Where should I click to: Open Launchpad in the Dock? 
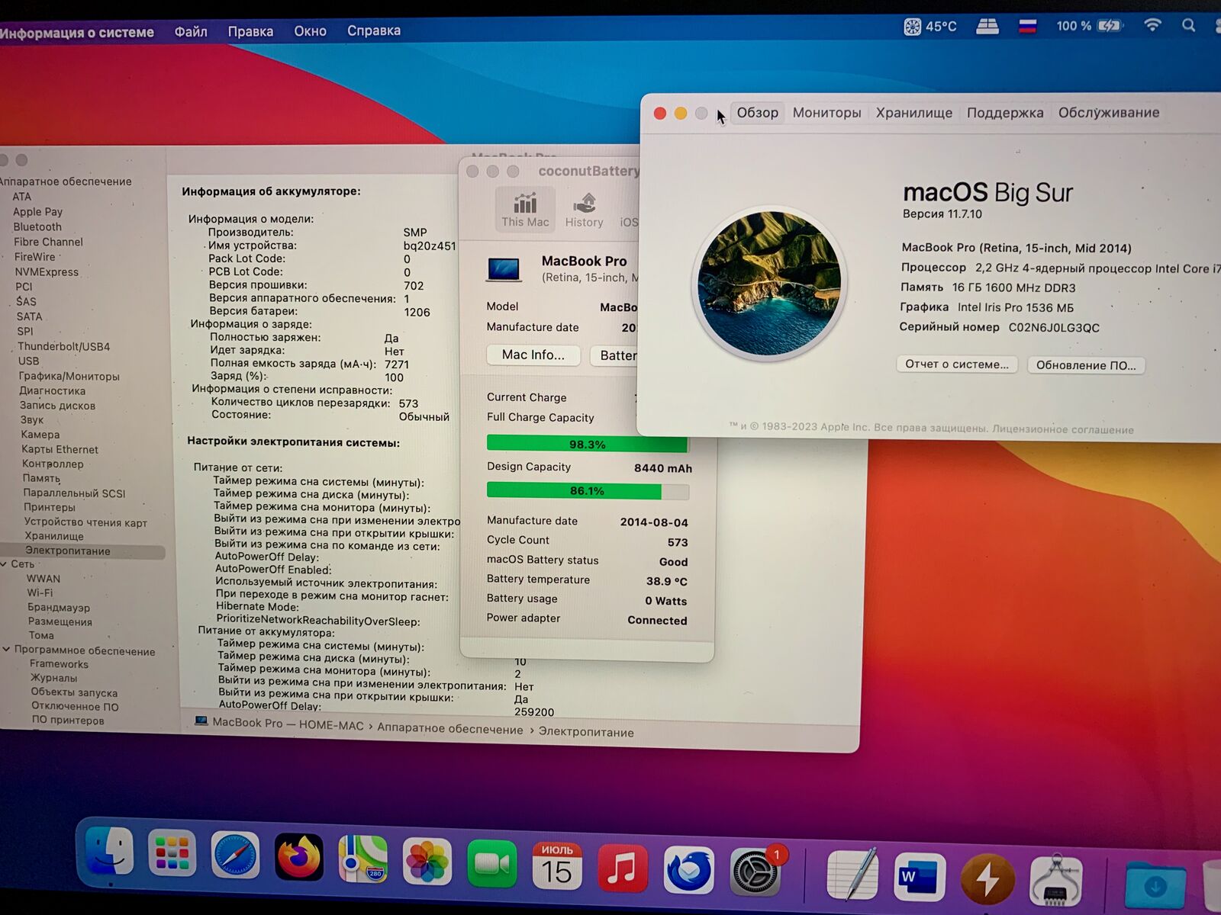[x=172, y=853]
